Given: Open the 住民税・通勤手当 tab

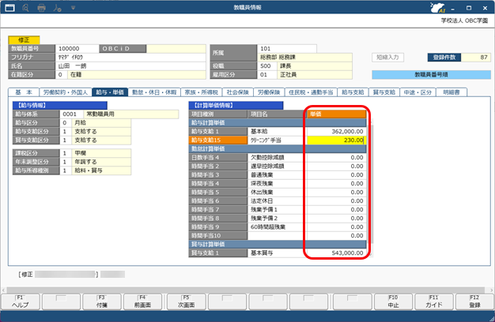Looking at the screenshot, I should (311, 92).
